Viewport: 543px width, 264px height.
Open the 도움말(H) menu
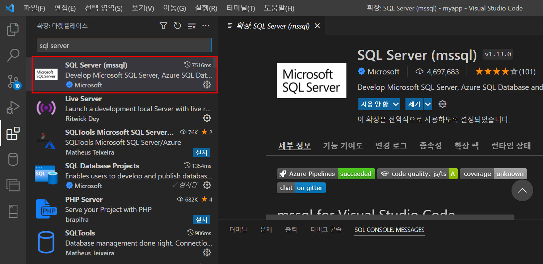(x=279, y=8)
